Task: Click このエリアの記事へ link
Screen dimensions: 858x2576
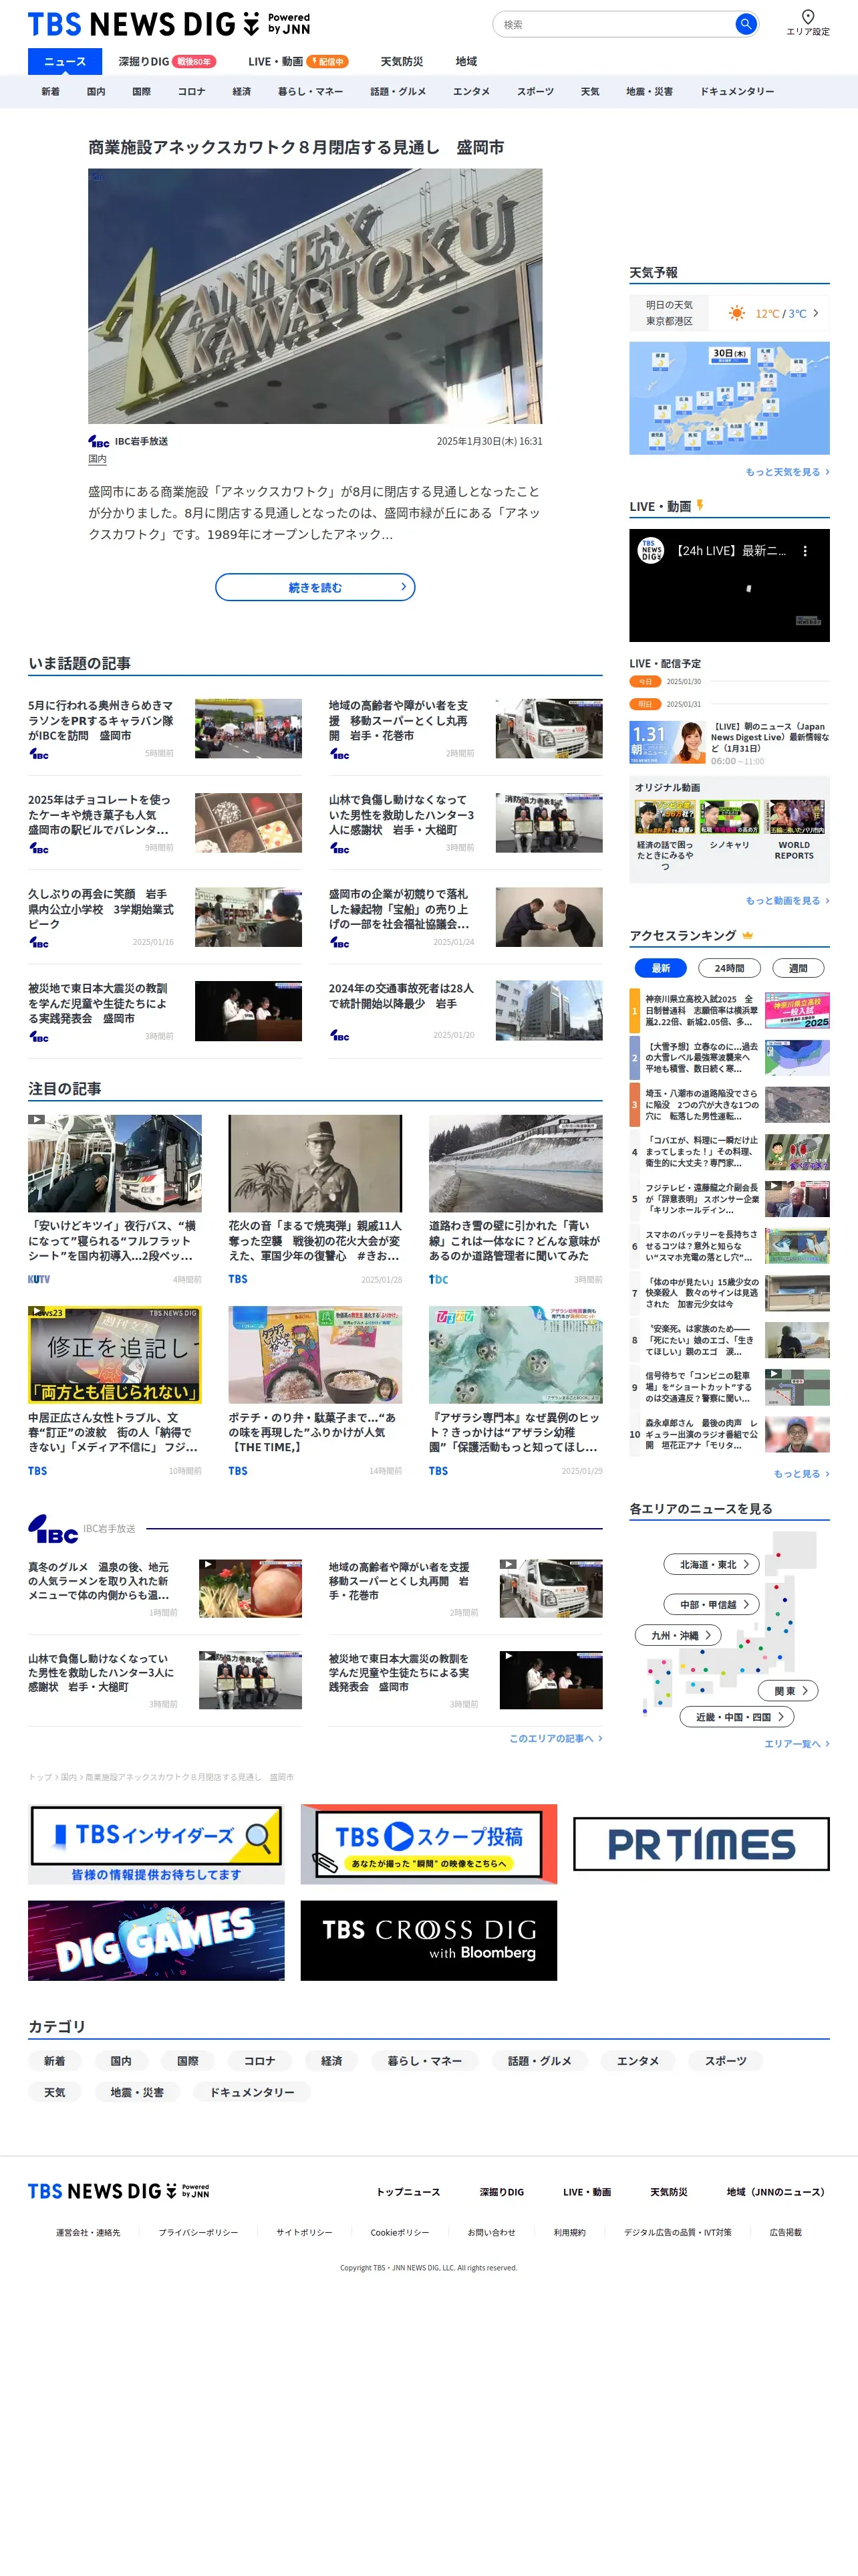Action: (x=555, y=1738)
